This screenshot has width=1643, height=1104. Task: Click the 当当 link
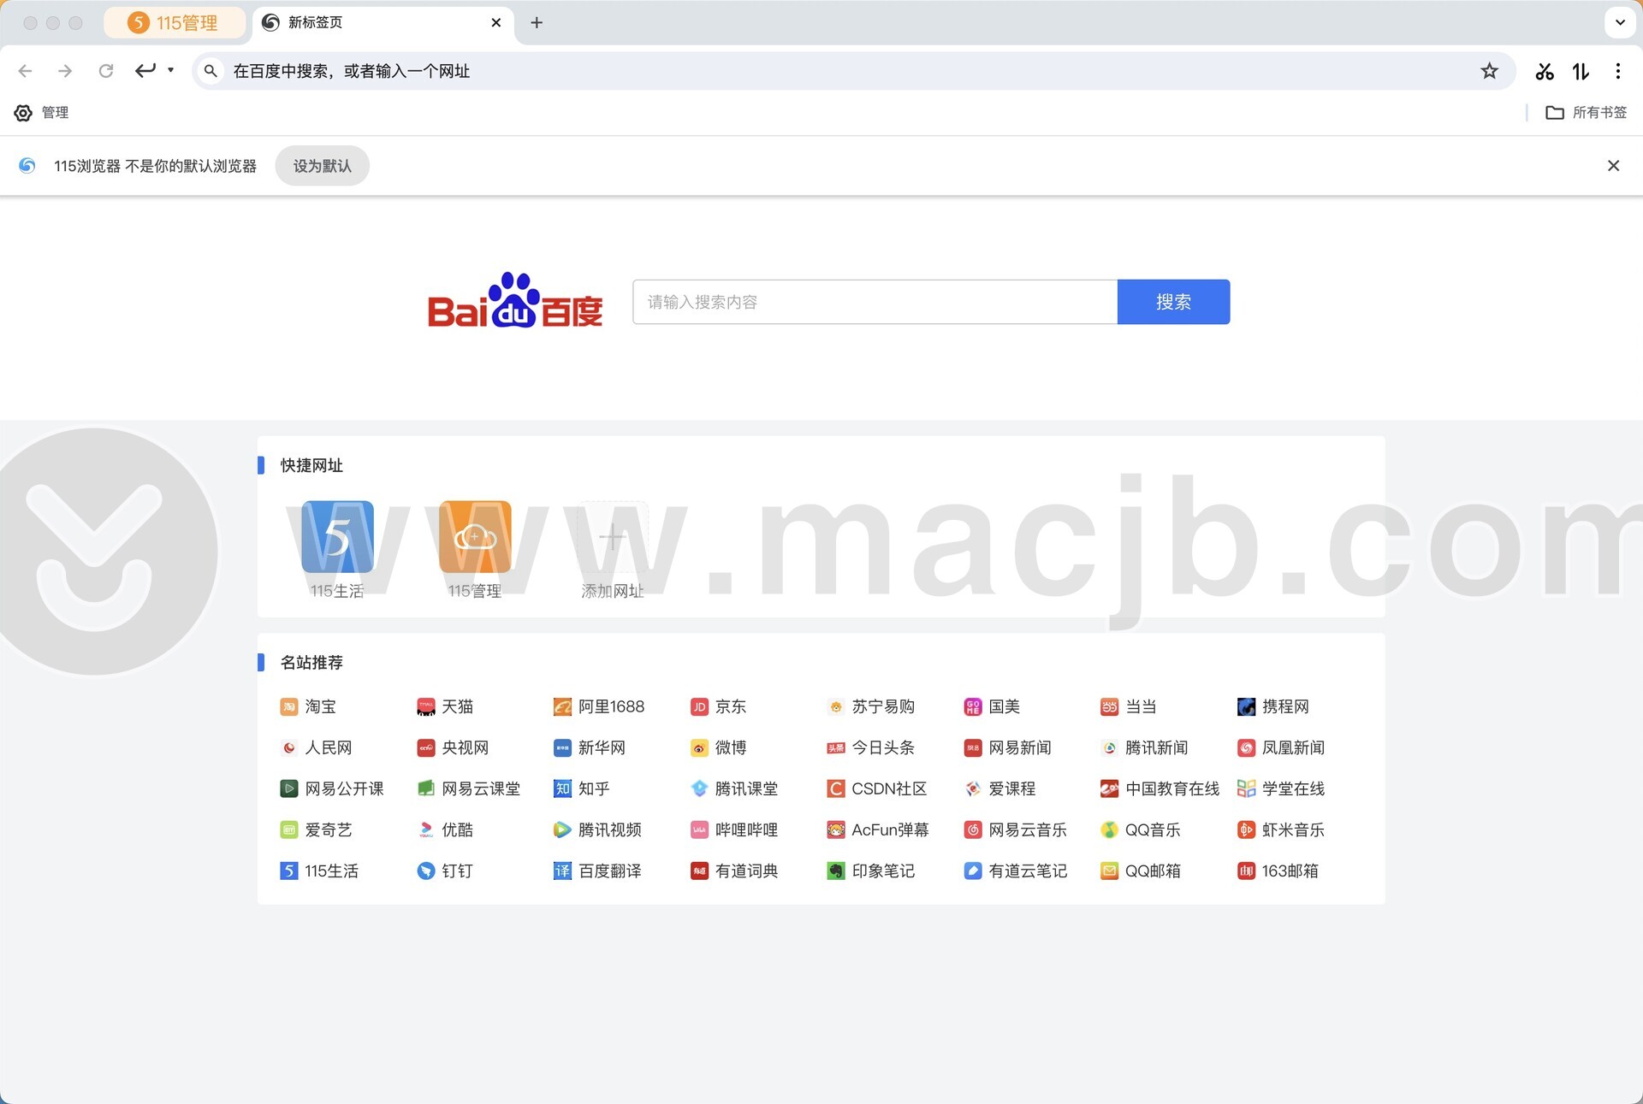pyautogui.click(x=1129, y=706)
